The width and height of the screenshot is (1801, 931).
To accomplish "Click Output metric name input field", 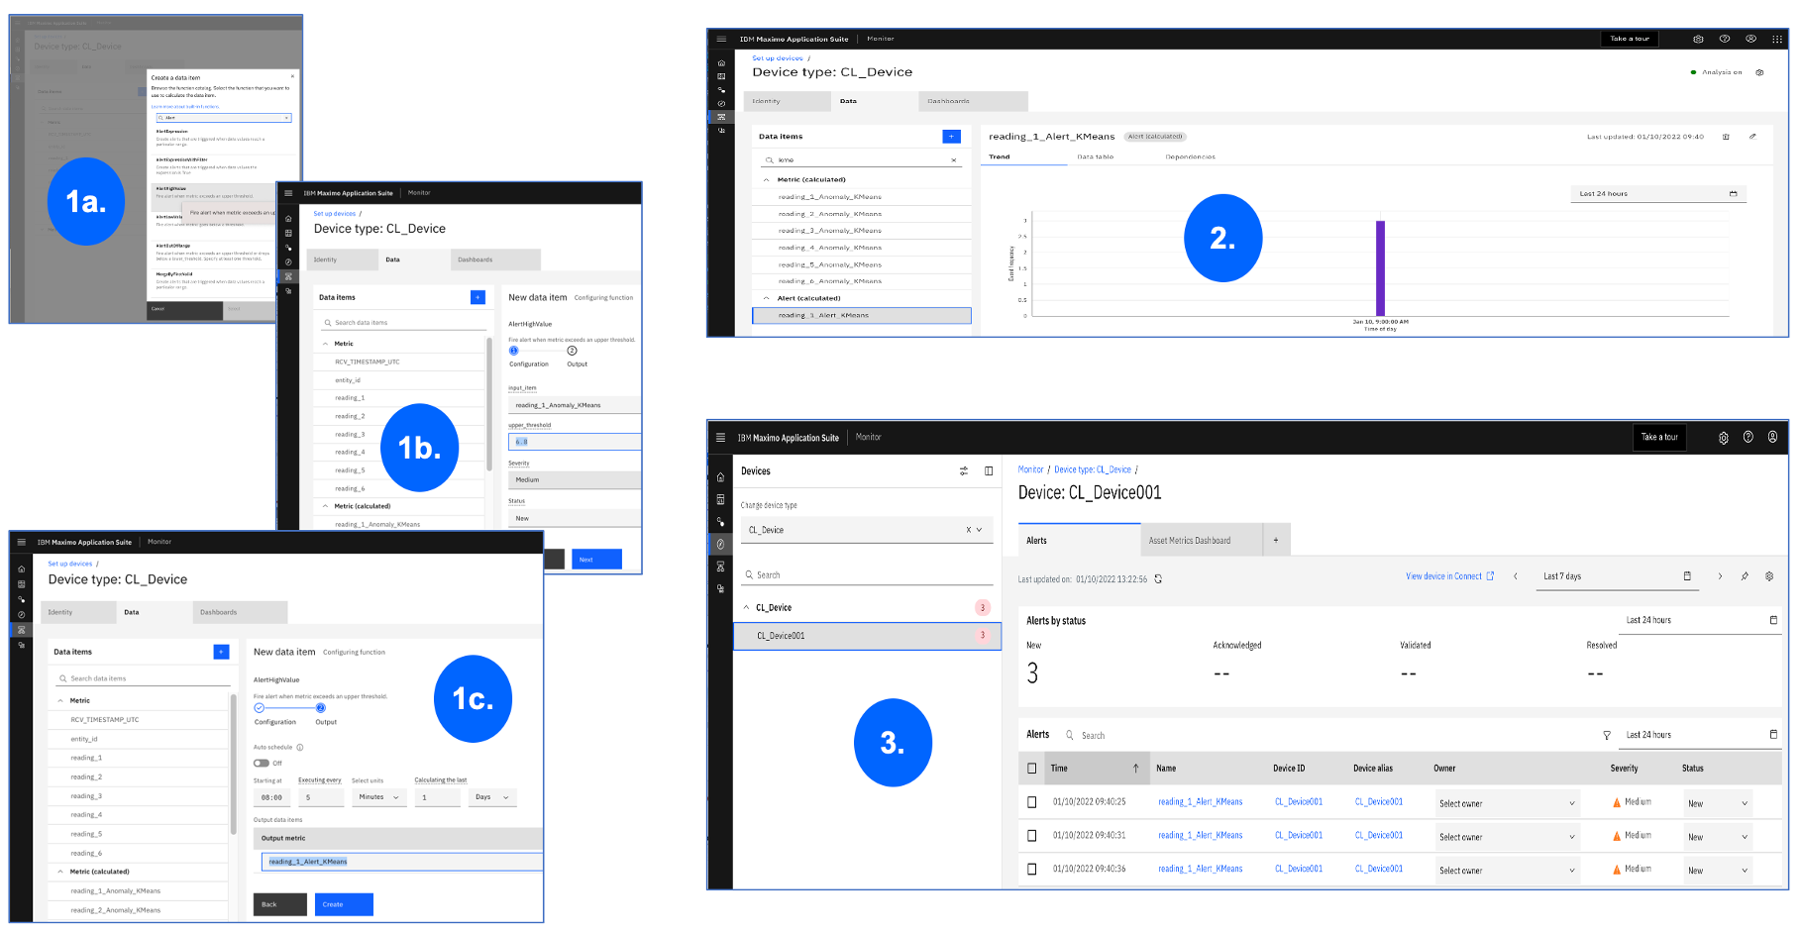I will pos(401,862).
